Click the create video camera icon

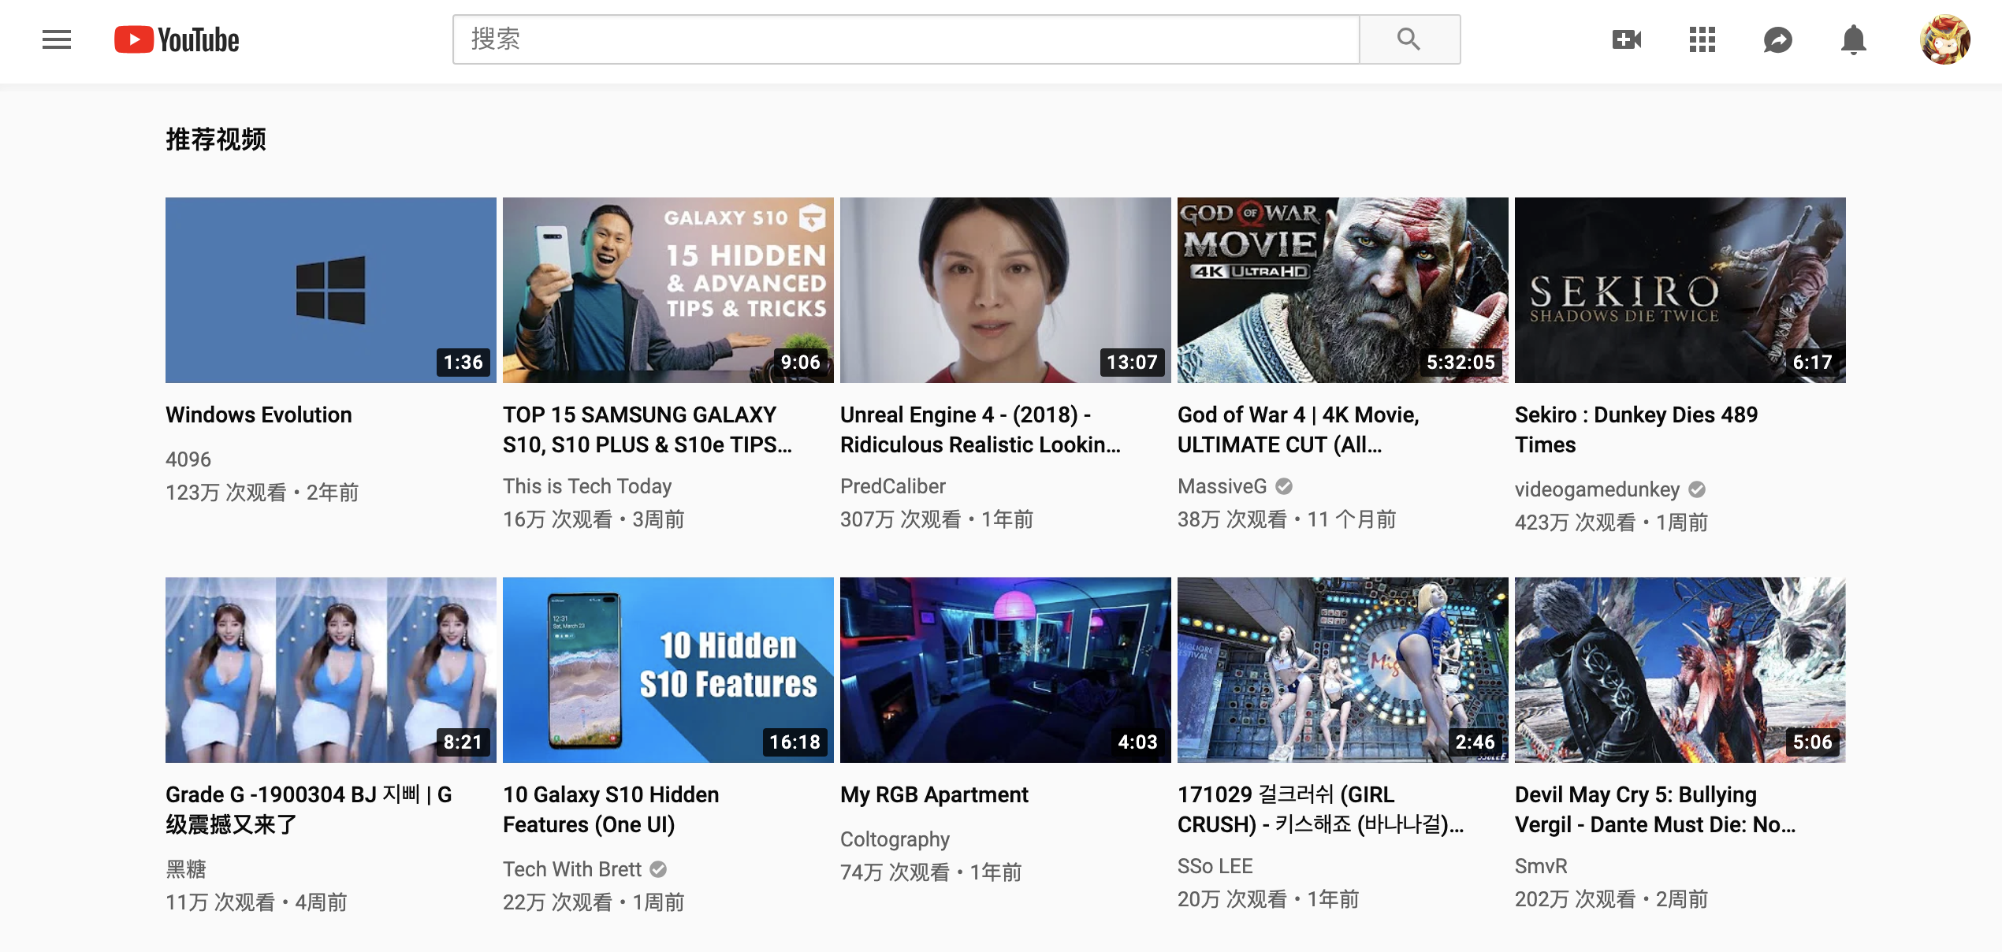coord(1626,39)
